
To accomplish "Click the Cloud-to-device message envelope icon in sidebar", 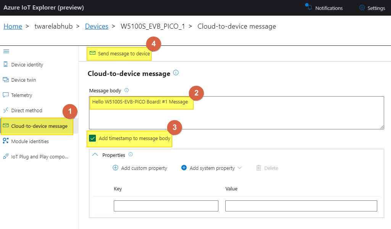I will 6,125.
